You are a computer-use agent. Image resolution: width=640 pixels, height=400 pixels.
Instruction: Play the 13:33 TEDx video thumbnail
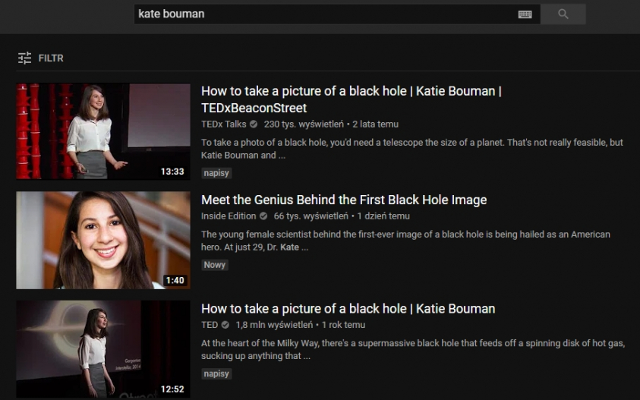103,131
